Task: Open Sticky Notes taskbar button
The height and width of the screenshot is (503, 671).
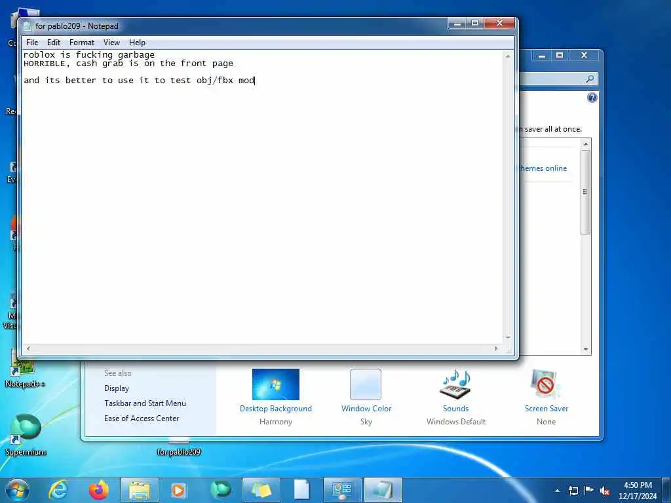Action: pos(261,490)
